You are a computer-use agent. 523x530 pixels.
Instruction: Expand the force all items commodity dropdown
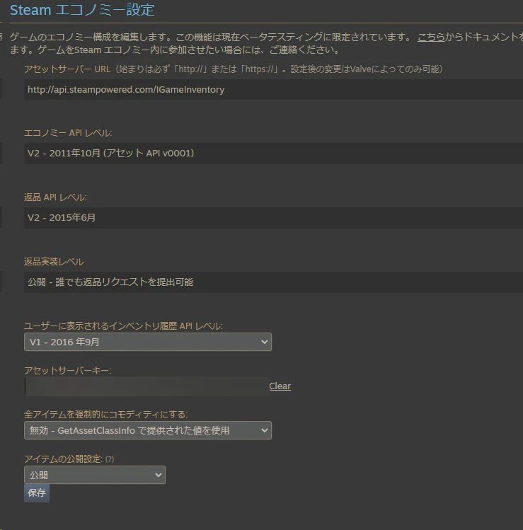148,430
